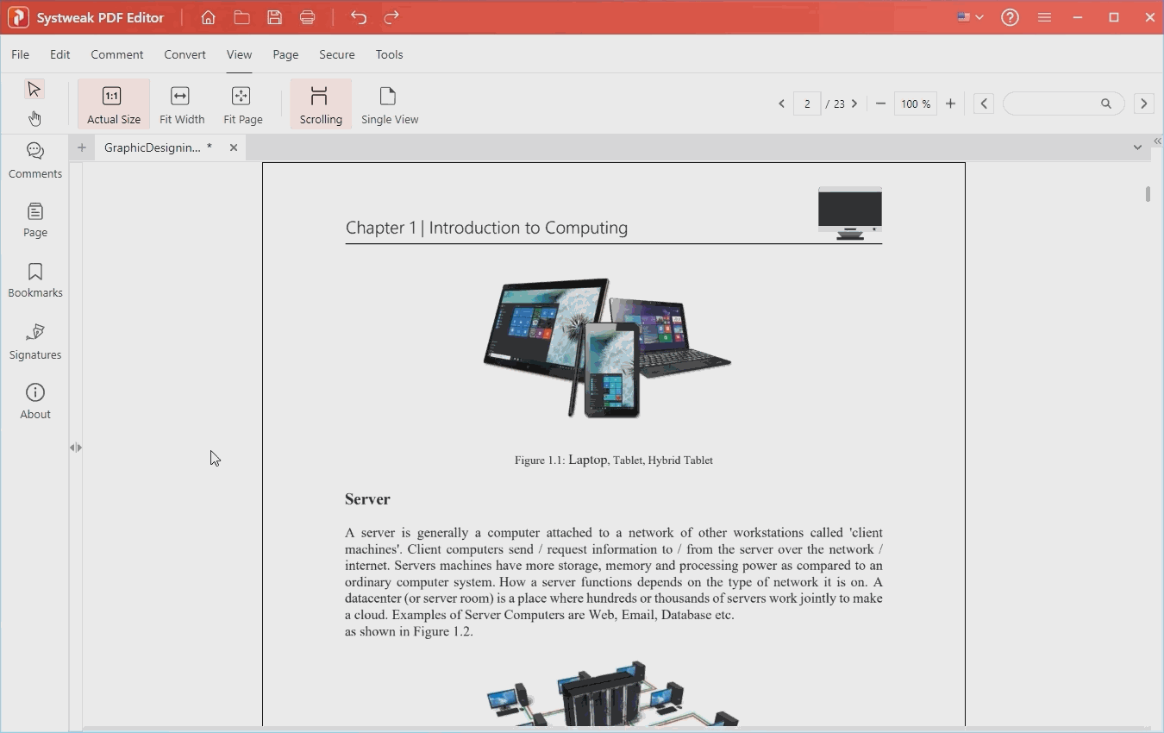Click the vertical scrollbar thumb
1164x733 pixels.
(1148, 194)
